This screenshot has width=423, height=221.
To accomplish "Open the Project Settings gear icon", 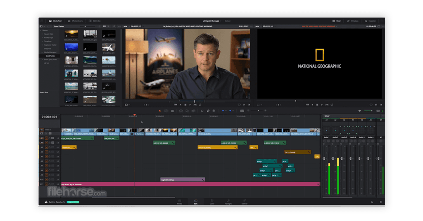I will (x=380, y=202).
